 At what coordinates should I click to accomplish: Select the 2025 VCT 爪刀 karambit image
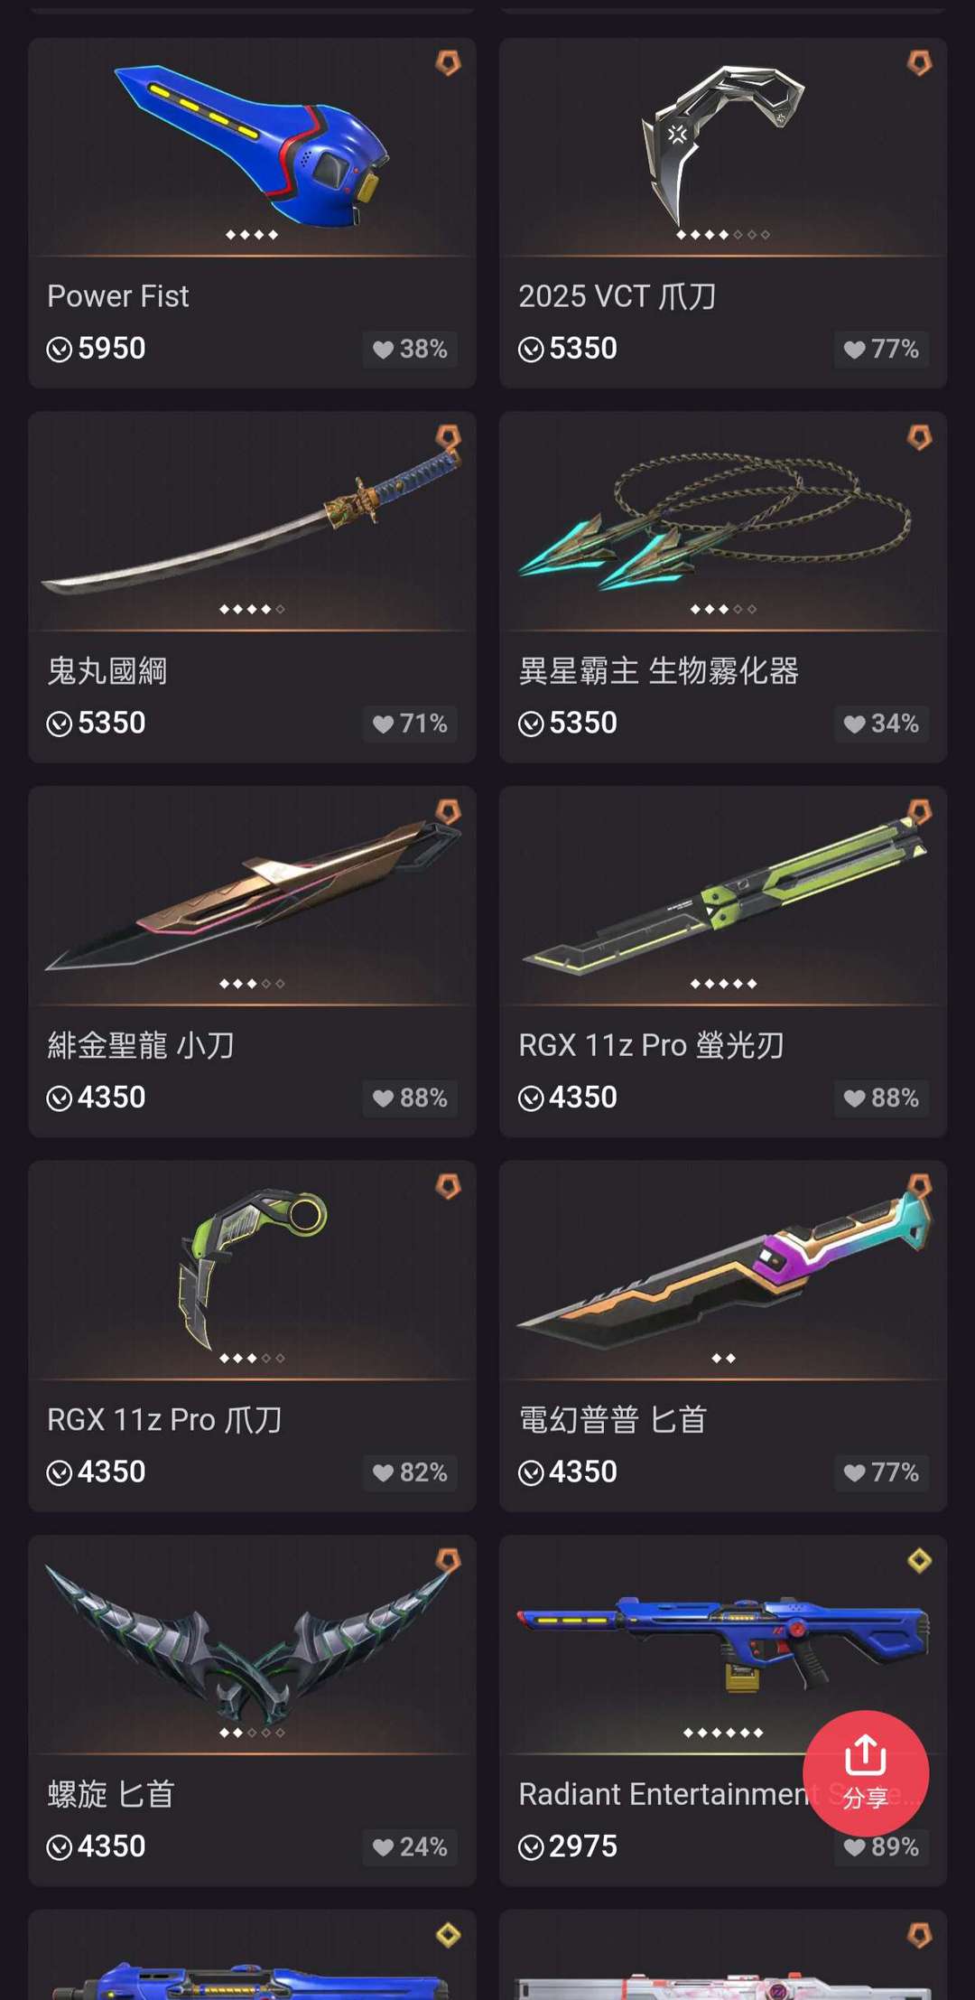[723, 145]
